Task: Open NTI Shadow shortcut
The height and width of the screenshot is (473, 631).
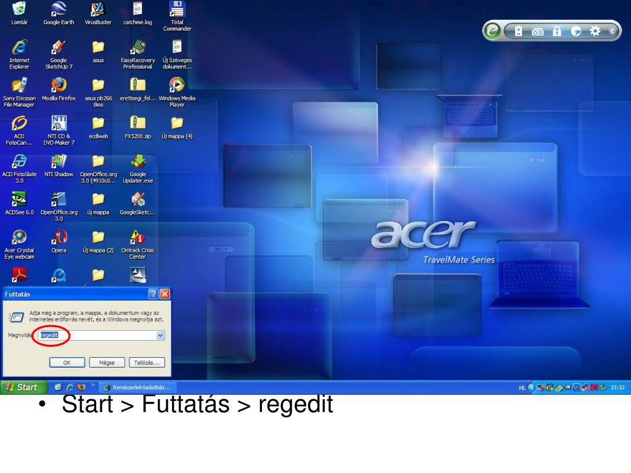Action: [x=59, y=165]
